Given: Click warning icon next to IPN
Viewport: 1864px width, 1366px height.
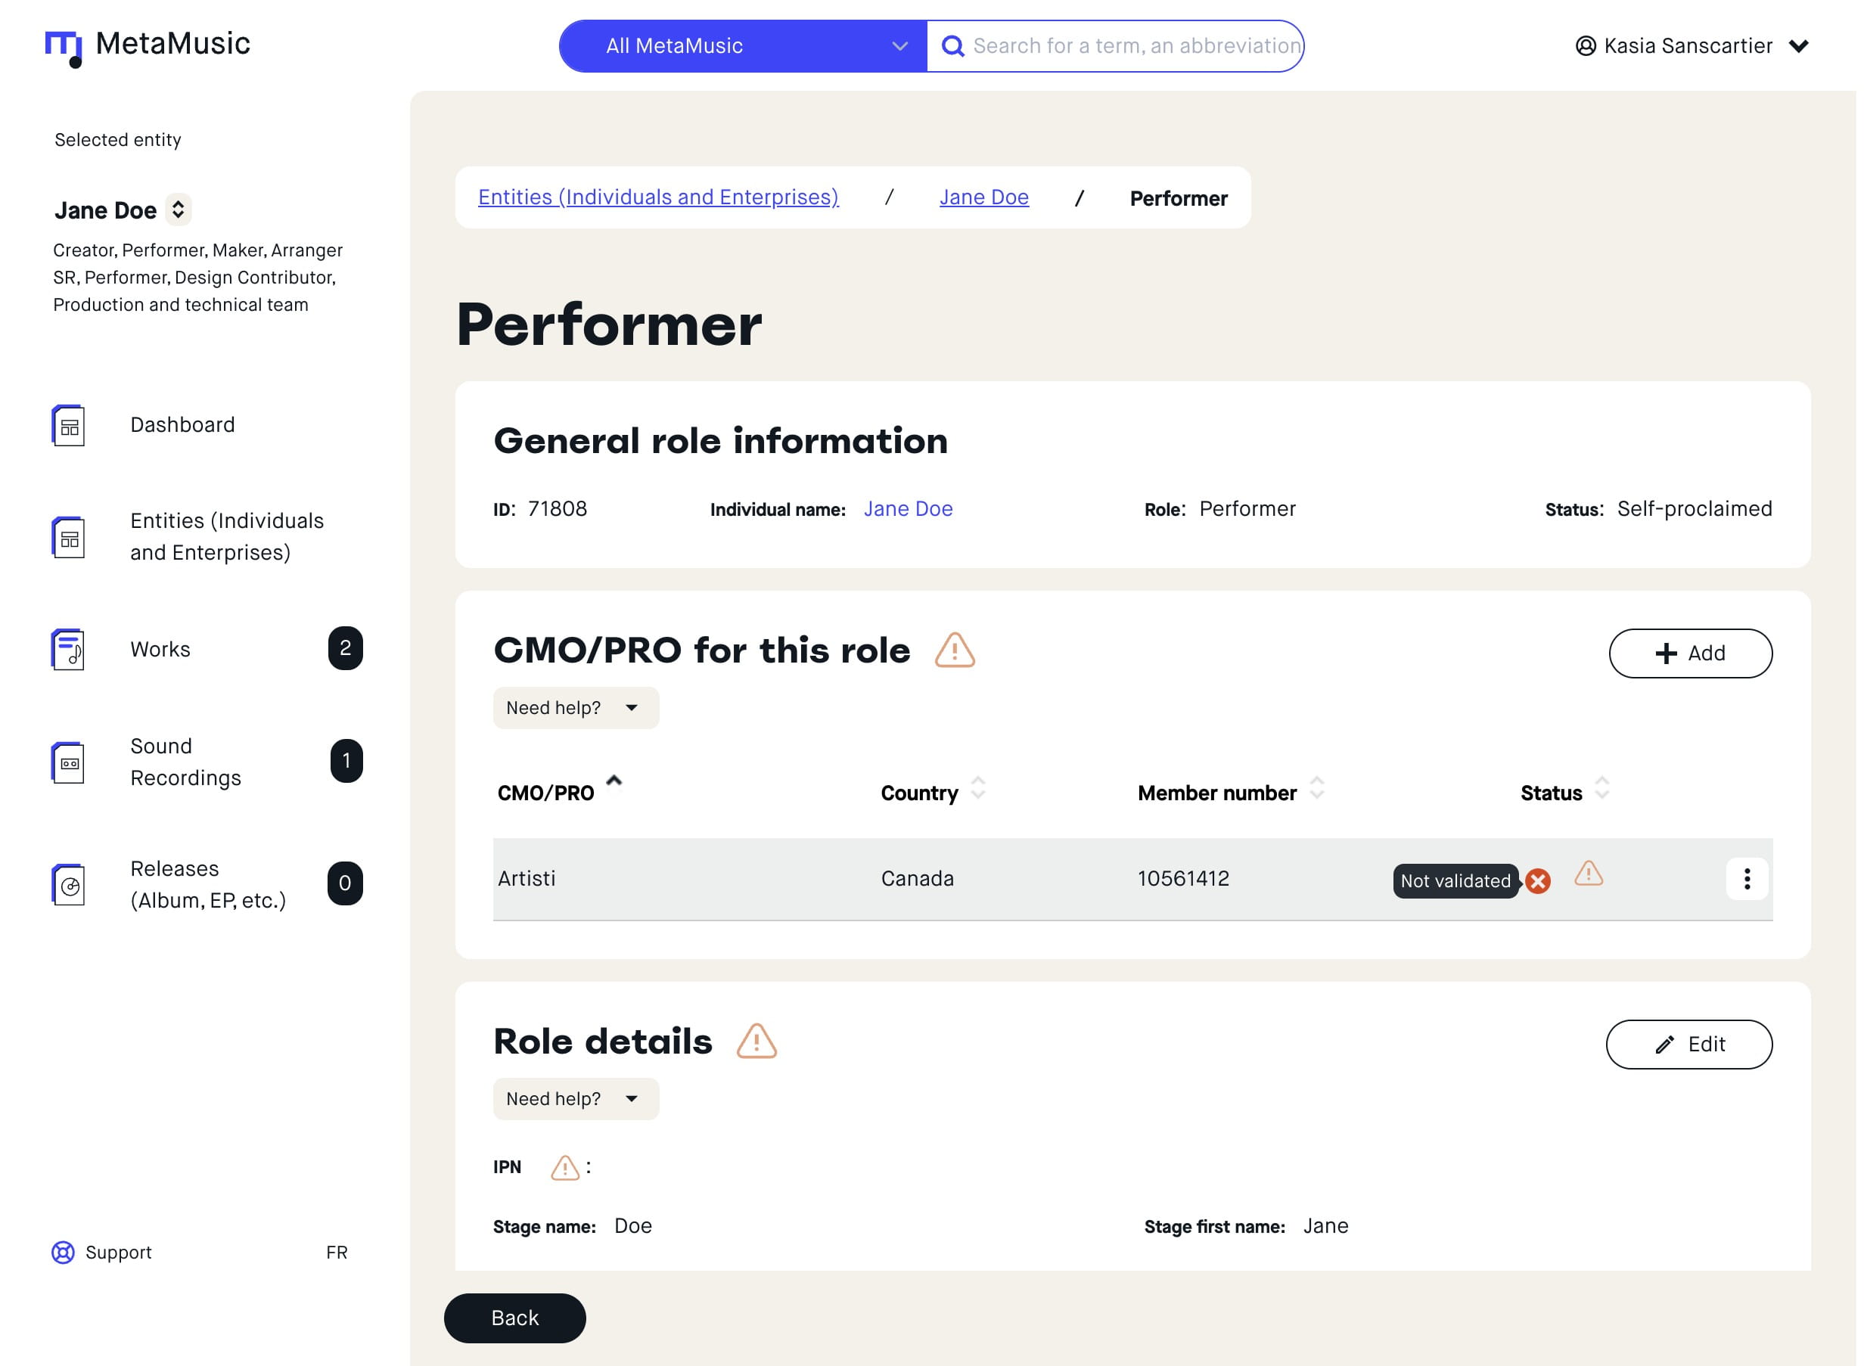Looking at the screenshot, I should (565, 1168).
